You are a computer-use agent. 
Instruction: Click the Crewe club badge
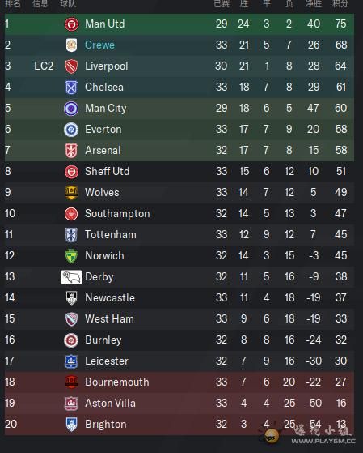tap(71, 45)
